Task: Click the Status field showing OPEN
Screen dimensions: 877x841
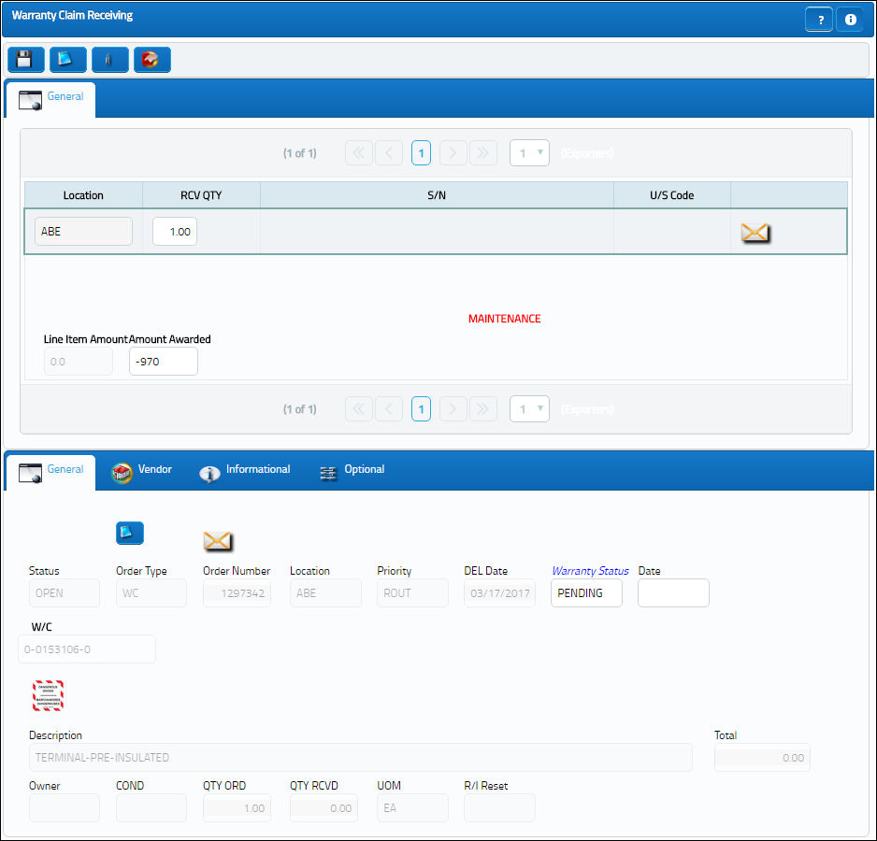Action: pos(65,592)
